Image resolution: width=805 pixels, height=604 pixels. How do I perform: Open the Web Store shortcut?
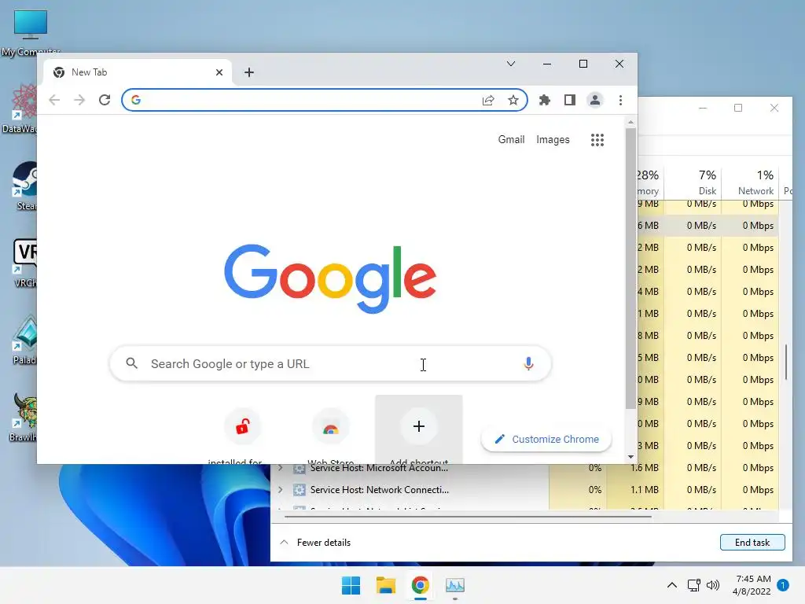click(x=331, y=426)
